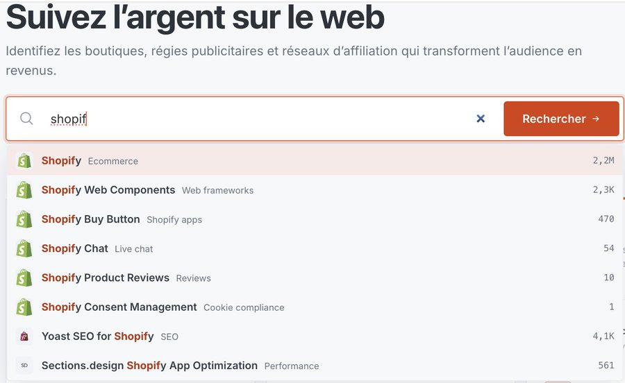Open the Shopify Product Reviews suggestion

315,278
